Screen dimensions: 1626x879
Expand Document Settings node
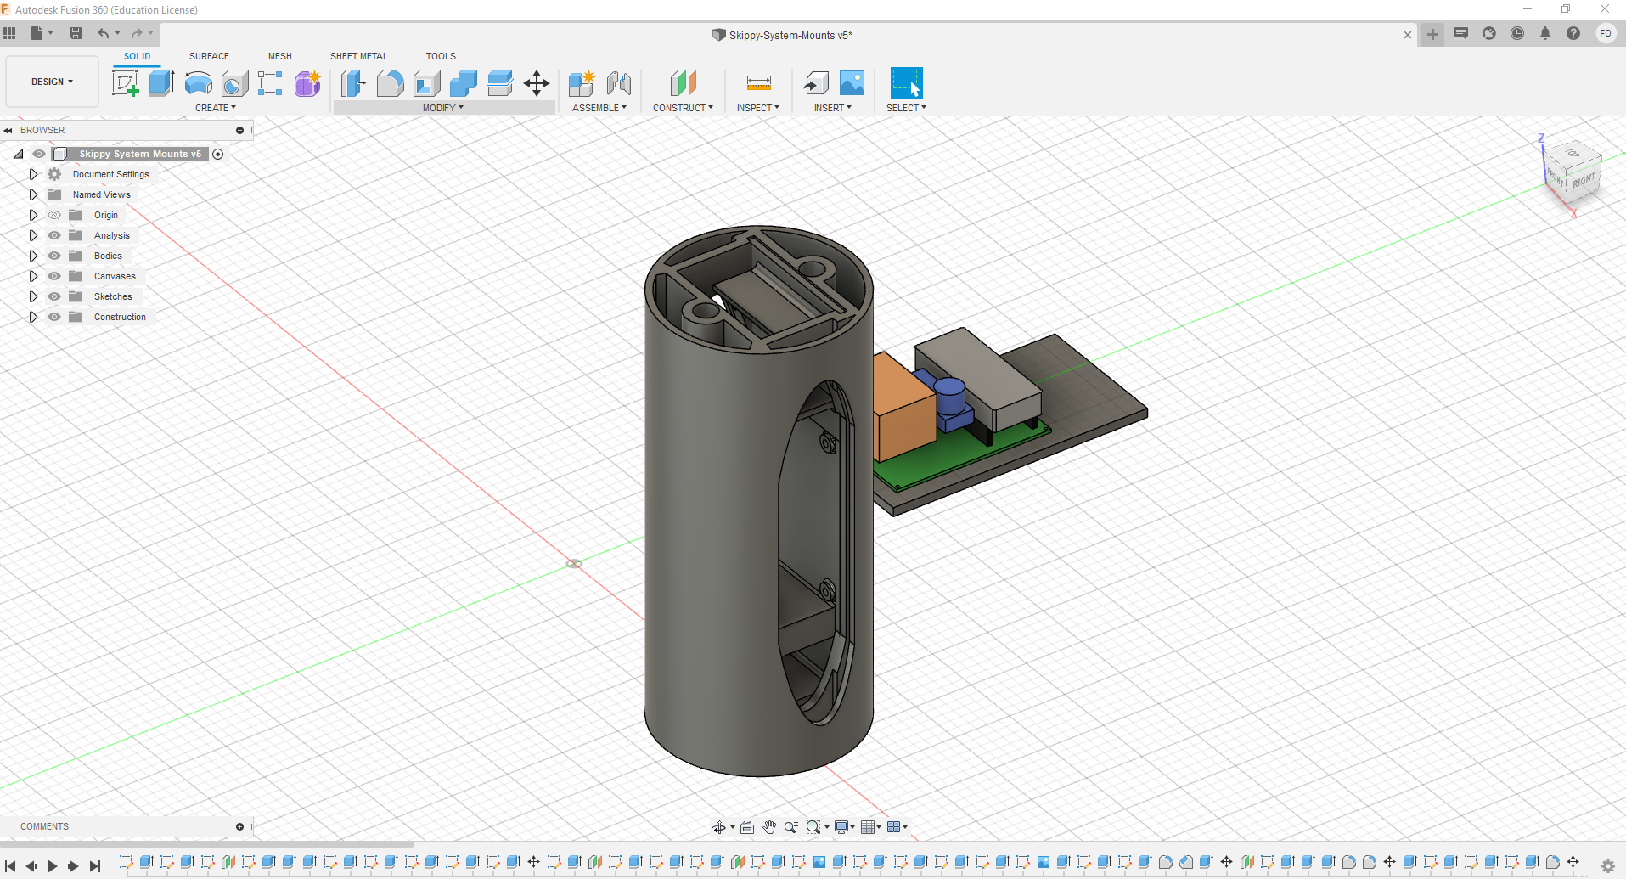point(33,174)
